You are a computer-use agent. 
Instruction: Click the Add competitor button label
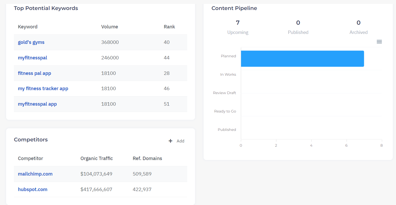coord(180,141)
